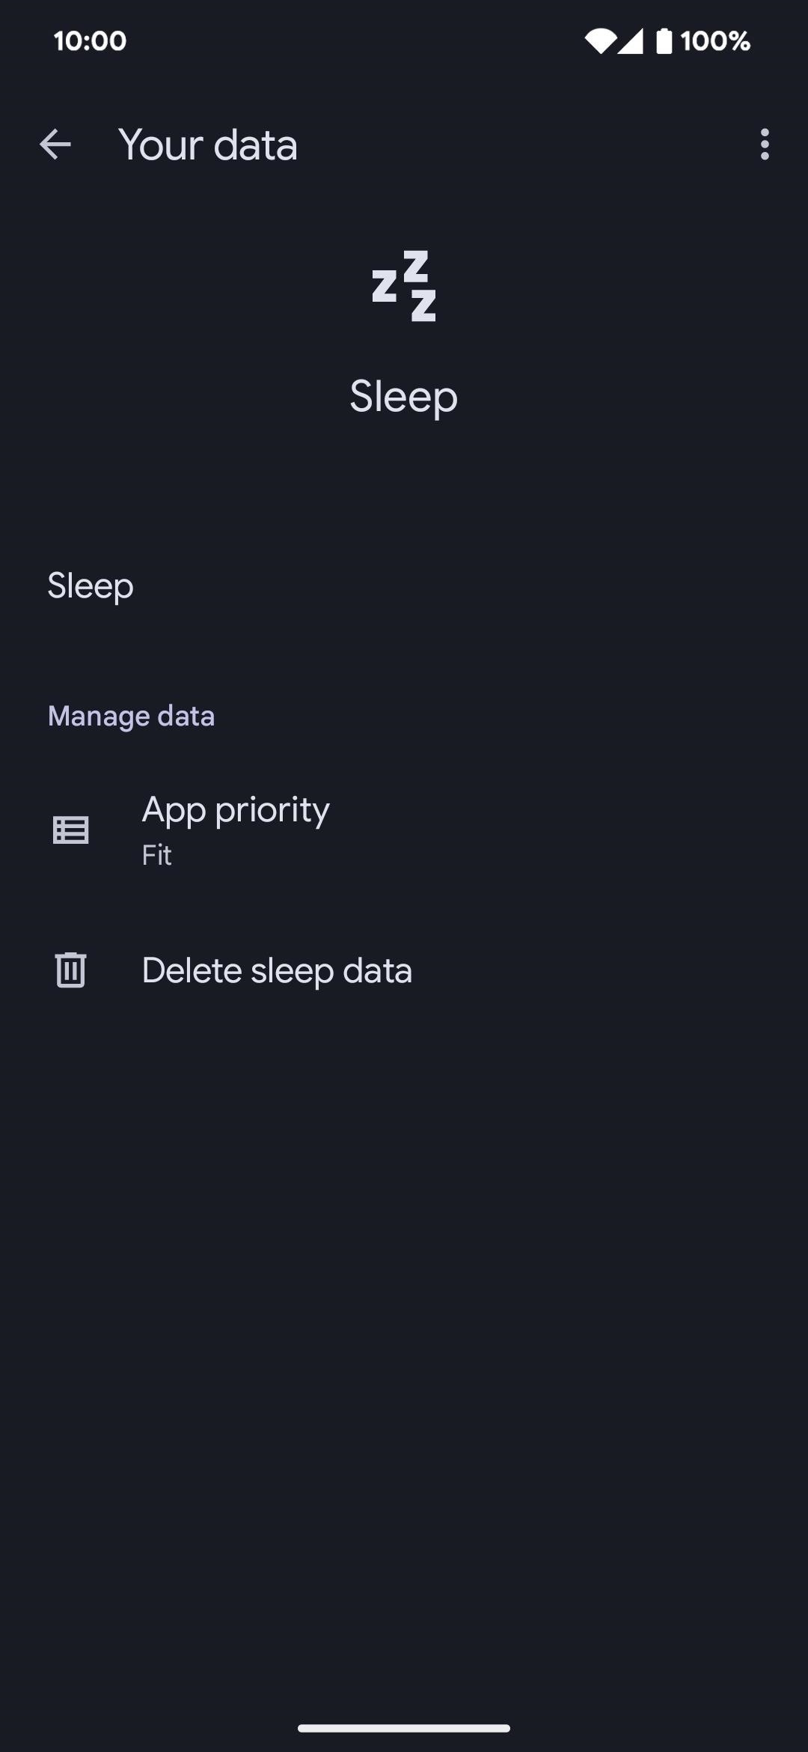
Task: Tap the Sleep label under the icon
Action: click(404, 396)
